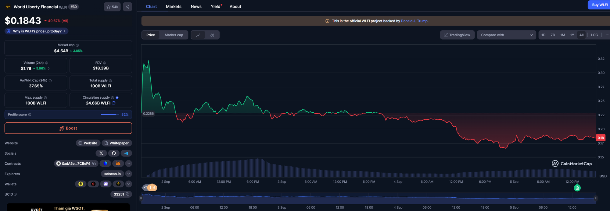Click the orange event badge below the chart
Viewport: 610px width, 211px height.
(x=153, y=188)
